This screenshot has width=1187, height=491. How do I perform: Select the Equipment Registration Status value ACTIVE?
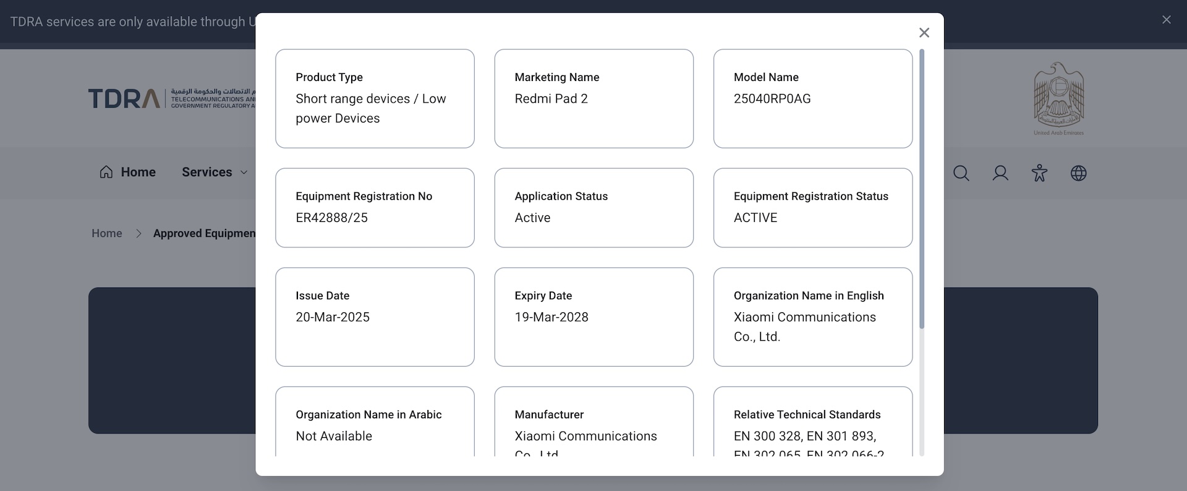pyautogui.click(x=755, y=218)
